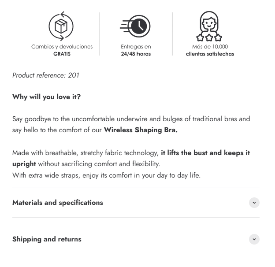
Task: Click the 'Cambios y devoluciones' label
Action: (x=62, y=47)
